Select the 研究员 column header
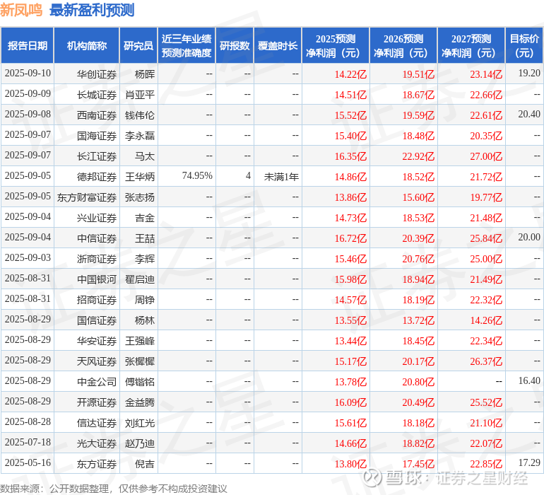Image resolution: width=544 pixels, height=495 pixels. click(138, 46)
